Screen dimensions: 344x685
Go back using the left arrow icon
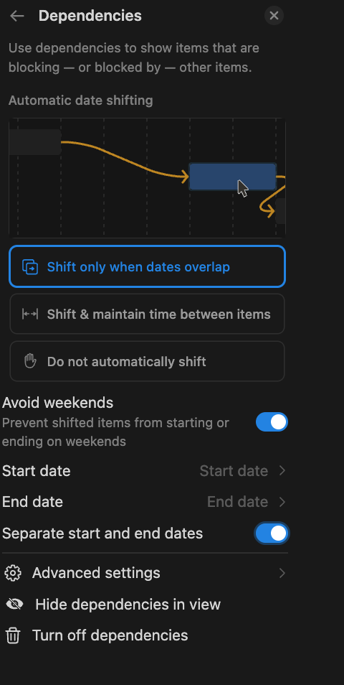[17, 17]
